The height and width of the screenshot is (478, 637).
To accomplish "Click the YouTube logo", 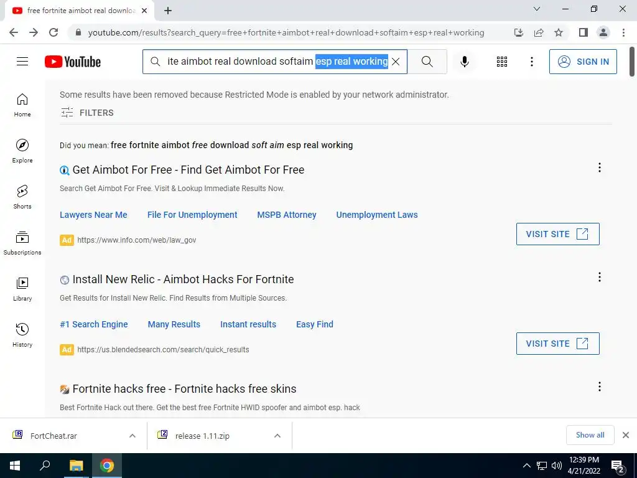I will coord(73,62).
